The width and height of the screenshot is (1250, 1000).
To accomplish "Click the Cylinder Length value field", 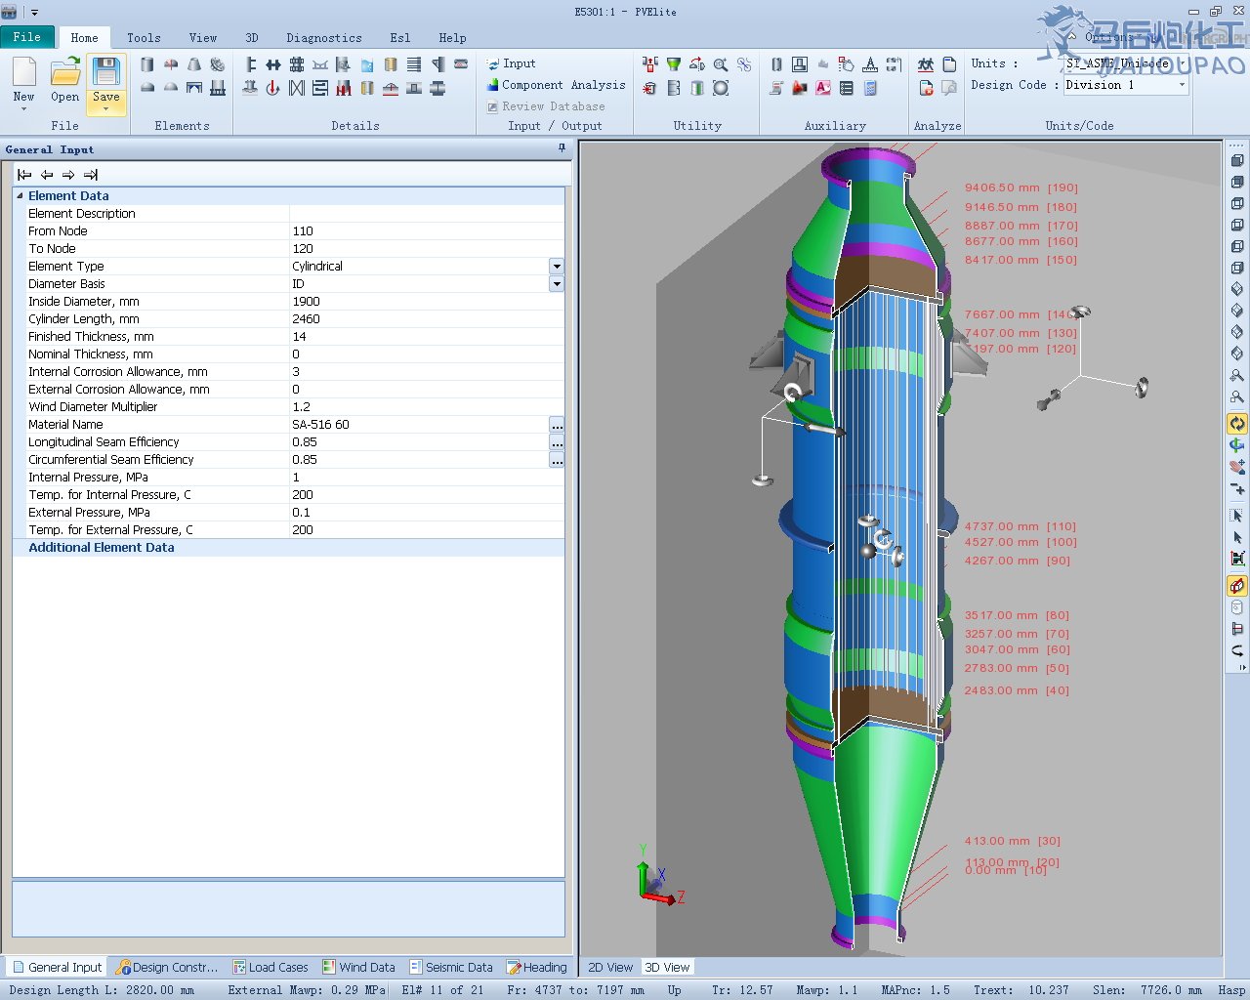I will (x=427, y=318).
